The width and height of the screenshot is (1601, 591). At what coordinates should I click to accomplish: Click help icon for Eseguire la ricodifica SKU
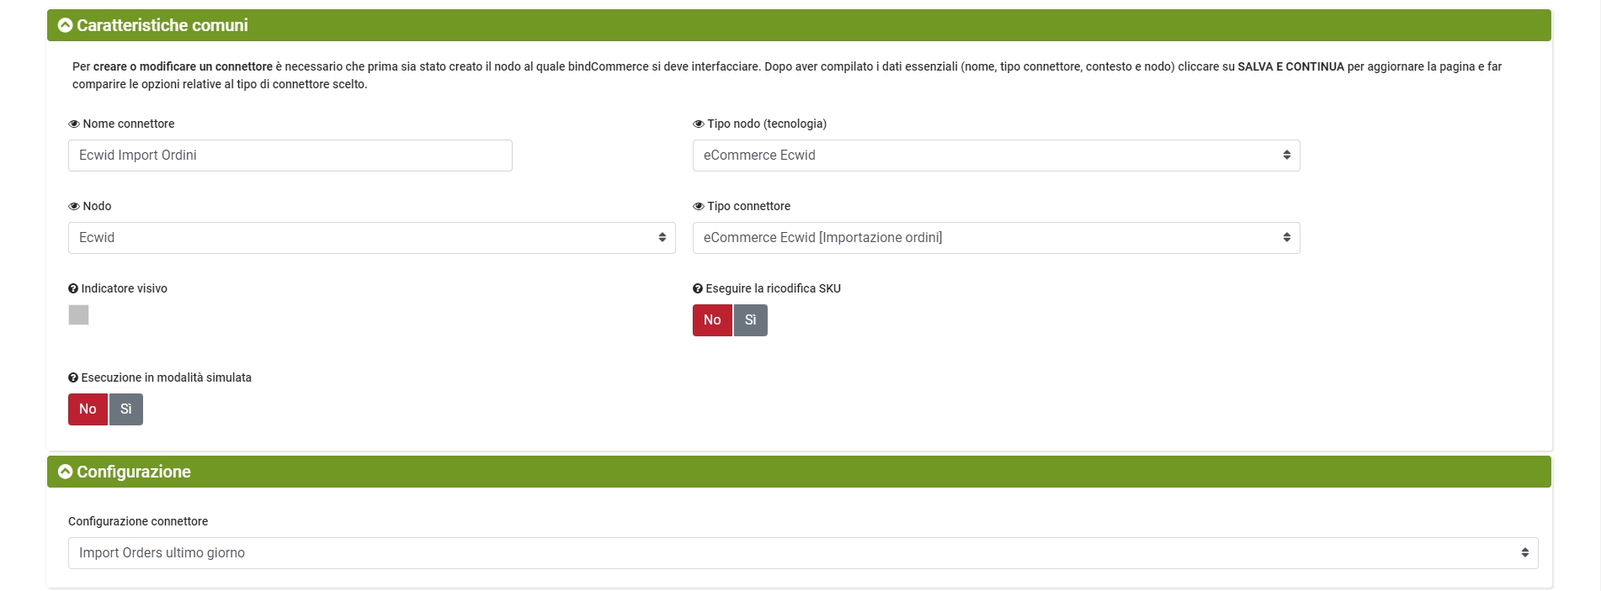point(698,288)
